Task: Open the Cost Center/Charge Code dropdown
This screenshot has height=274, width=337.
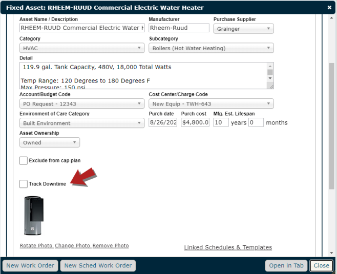Action: (211, 104)
